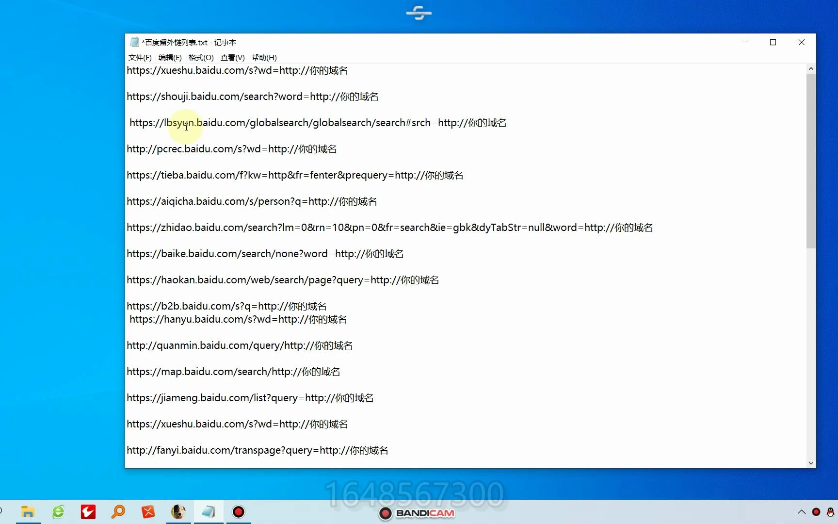838x524 pixels.
Task: Click the tieba.baidu.com line
Action: (x=295, y=175)
